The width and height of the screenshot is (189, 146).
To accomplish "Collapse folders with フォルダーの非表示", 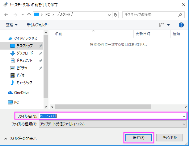I will [x=20, y=139].
